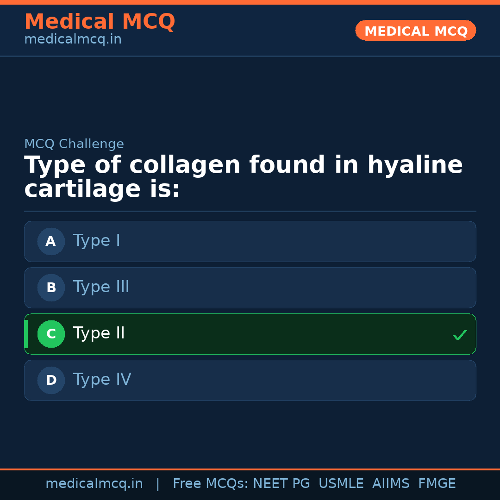The height and width of the screenshot is (500, 500).
Task: Click the letter B option circle
Action: pyautogui.click(x=51, y=287)
